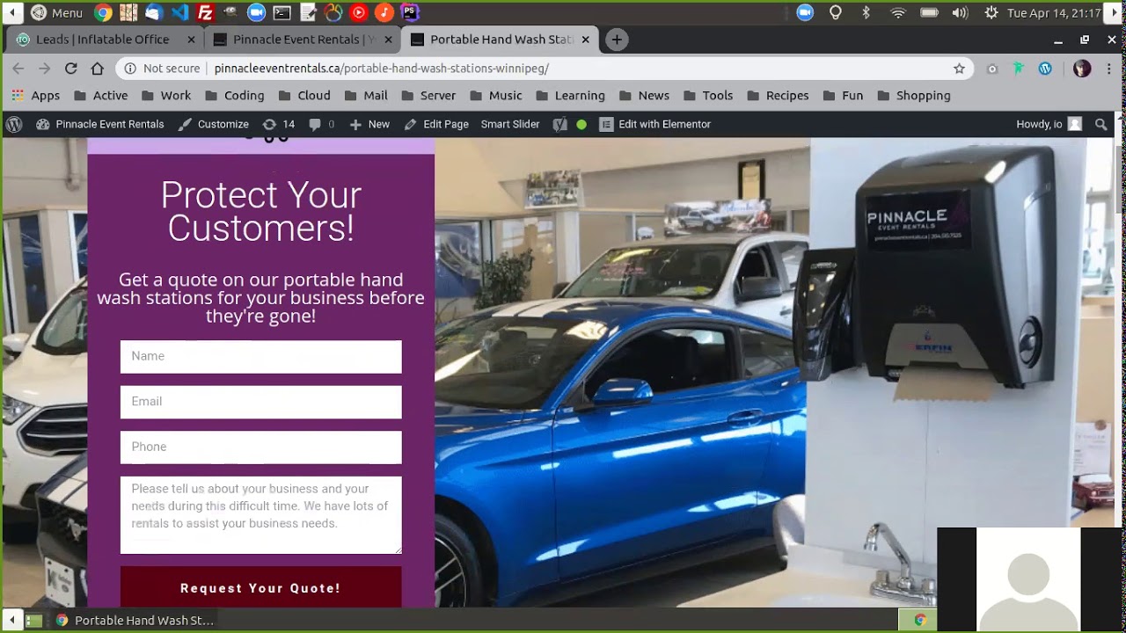The height and width of the screenshot is (633, 1126).
Task: Click the Yoast SEO admin bar icon
Action: point(559,124)
